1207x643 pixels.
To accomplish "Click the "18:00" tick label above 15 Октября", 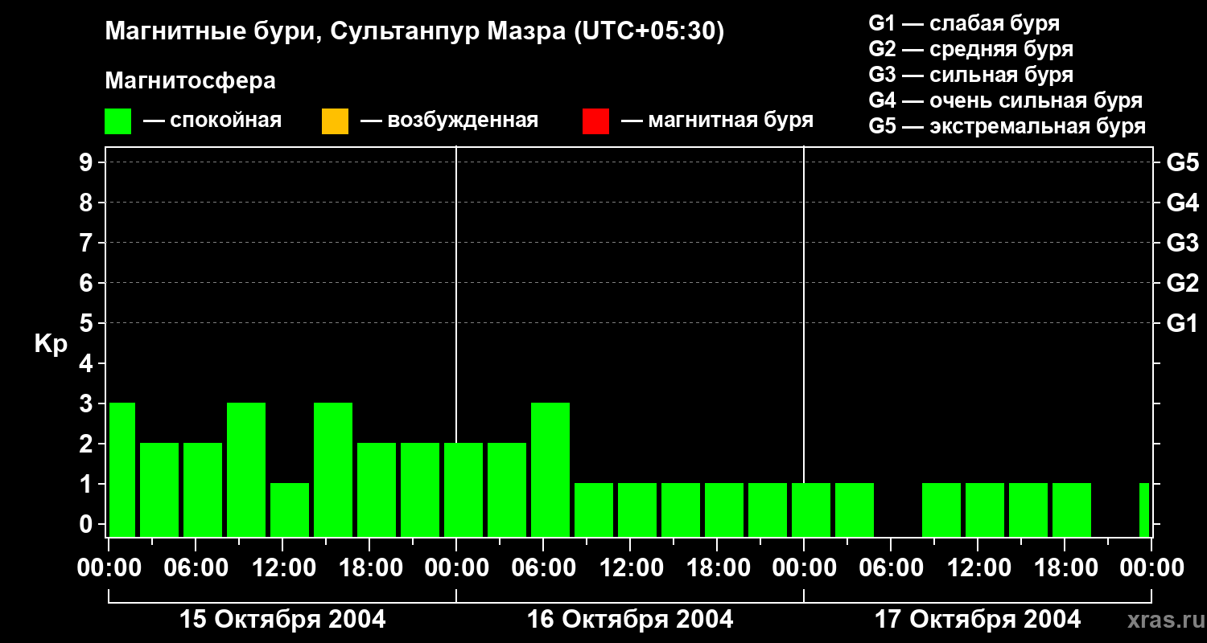I will pyautogui.click(x=369, y=567).
